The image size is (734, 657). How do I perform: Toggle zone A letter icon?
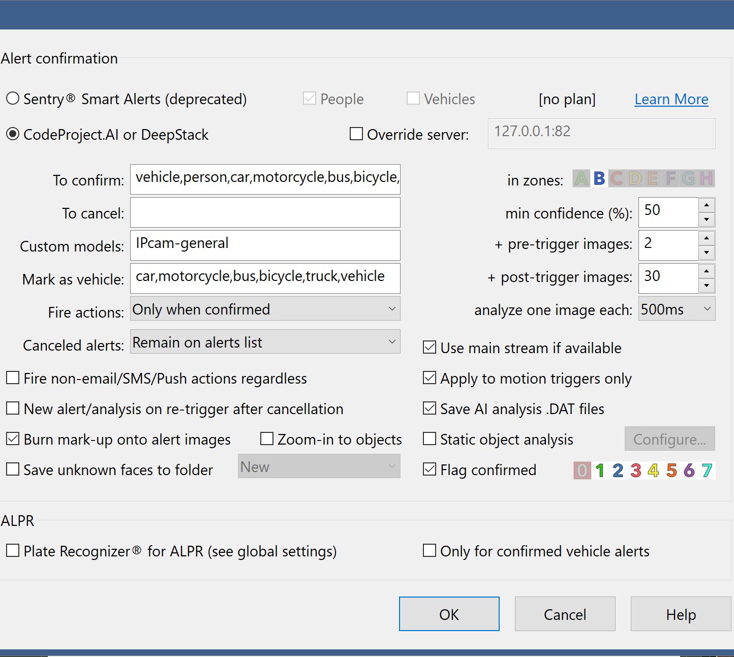pyautogui.click(x=581, y=179)
